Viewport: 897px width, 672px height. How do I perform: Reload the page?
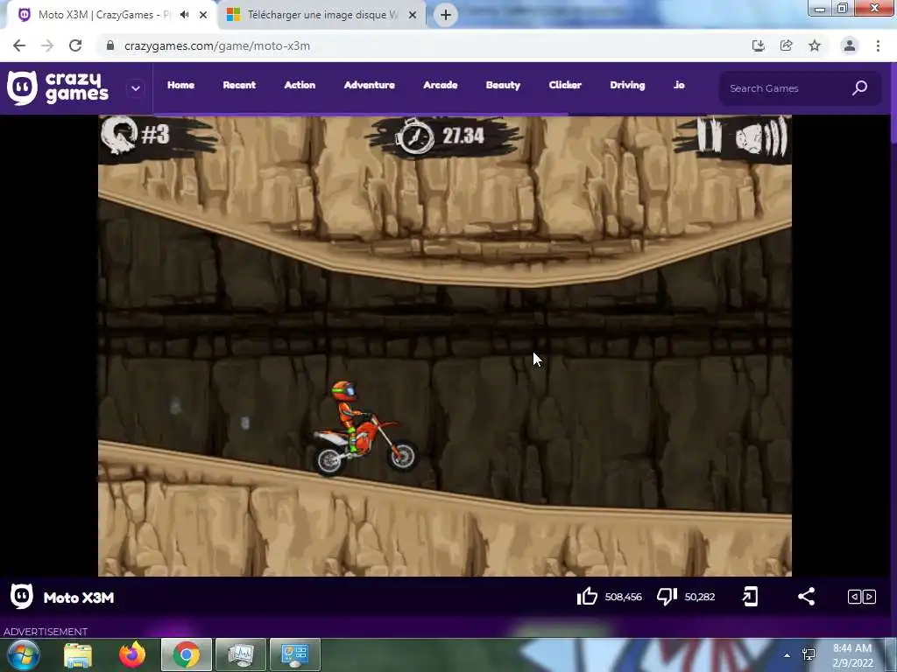(x=75, y=45)
